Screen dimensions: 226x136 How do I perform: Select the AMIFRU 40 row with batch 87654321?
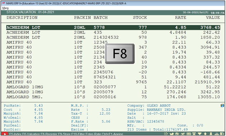point(113,77)
